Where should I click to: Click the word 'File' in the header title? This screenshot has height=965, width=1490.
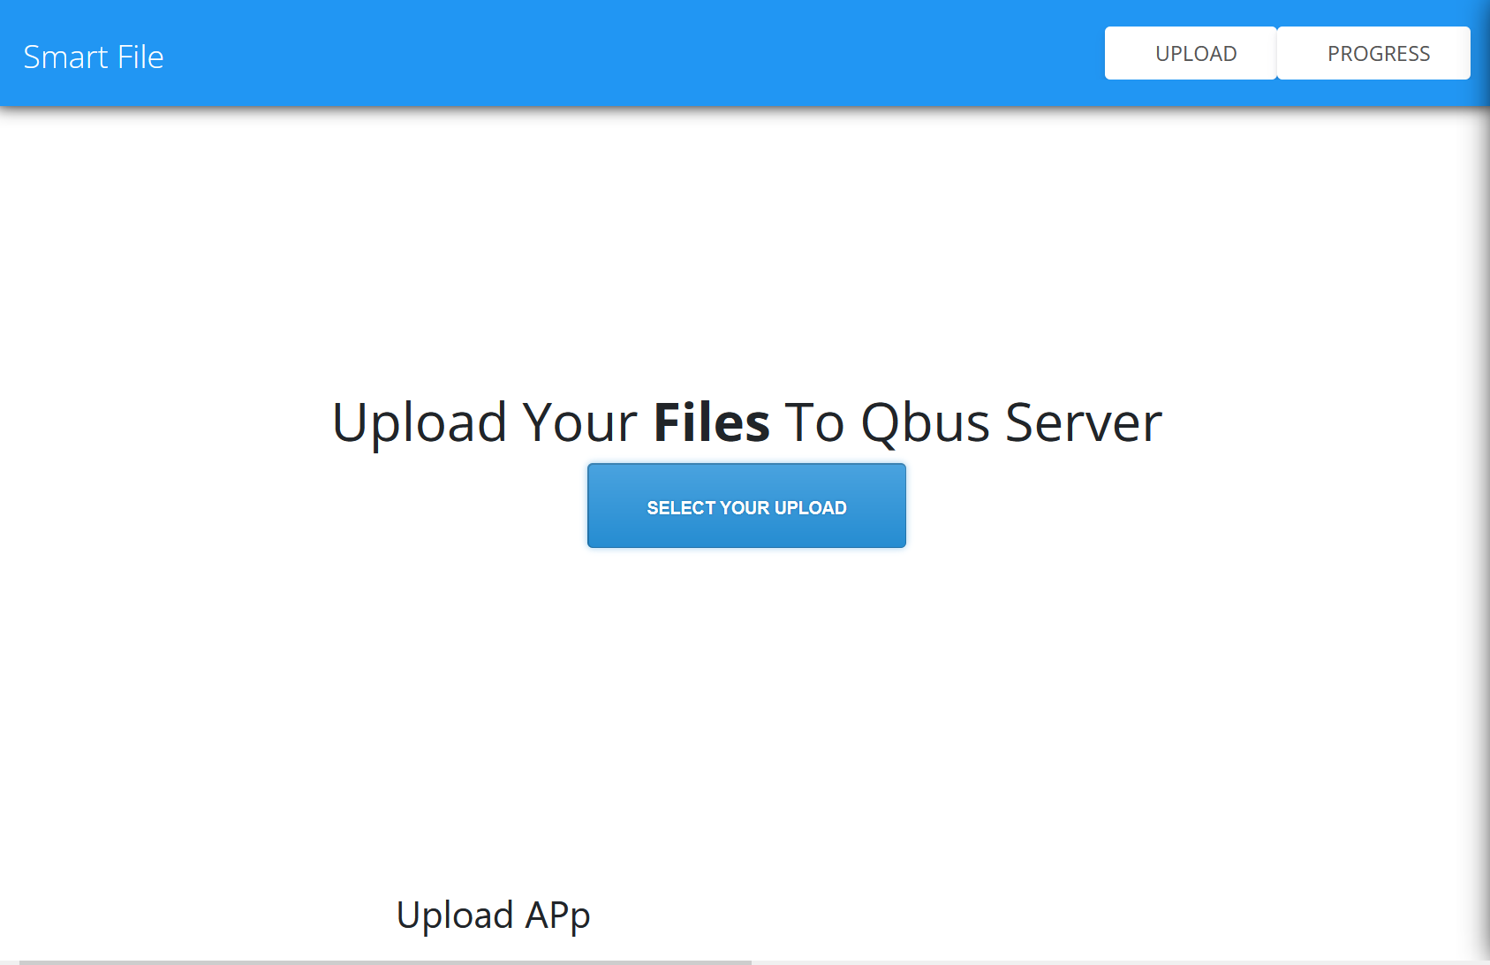pos(141,57)
